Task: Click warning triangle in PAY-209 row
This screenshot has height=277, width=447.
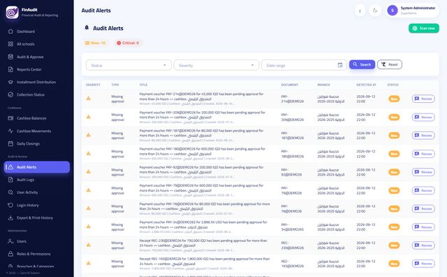Action: pos(89,117)
